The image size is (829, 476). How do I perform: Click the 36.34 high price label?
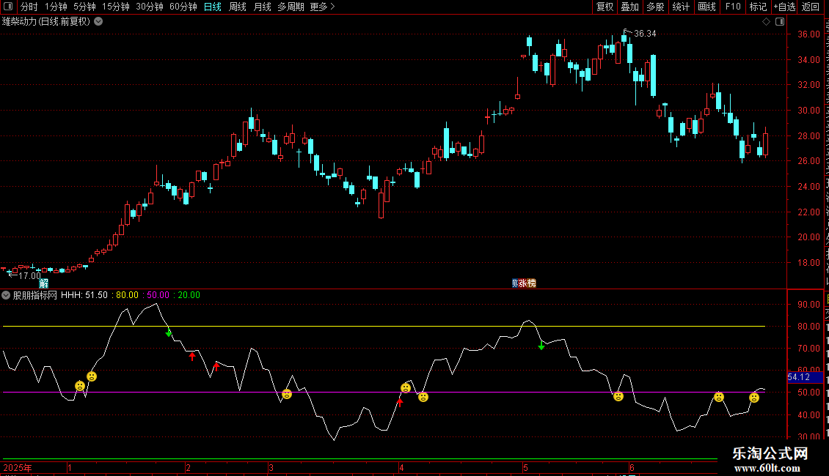(644, 34)
